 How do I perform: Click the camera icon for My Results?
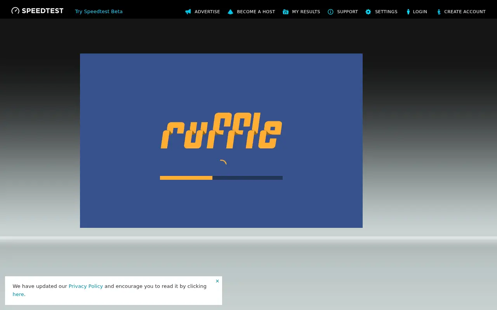[286, 12]
